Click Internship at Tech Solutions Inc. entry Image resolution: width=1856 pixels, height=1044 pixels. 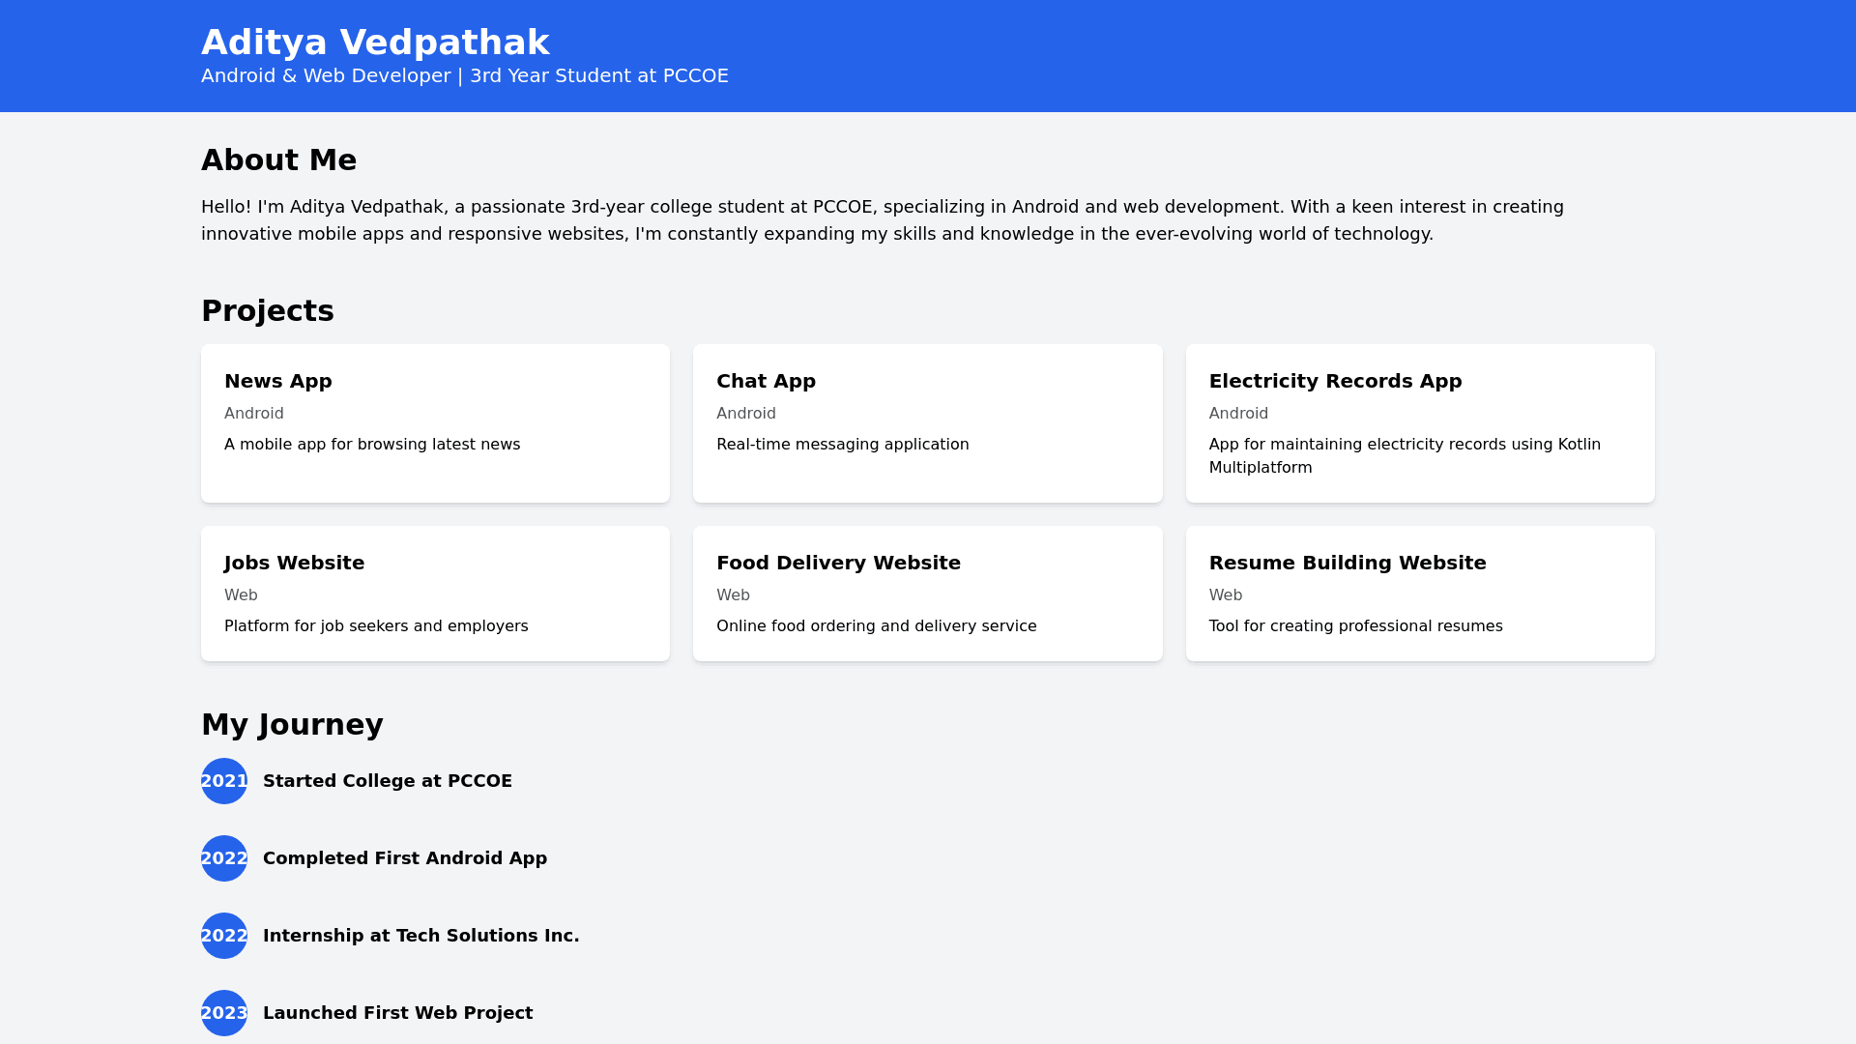tap(421, 936)
